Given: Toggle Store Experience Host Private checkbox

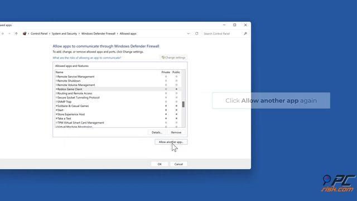Looking at the screenshot, I should (166, 114).
